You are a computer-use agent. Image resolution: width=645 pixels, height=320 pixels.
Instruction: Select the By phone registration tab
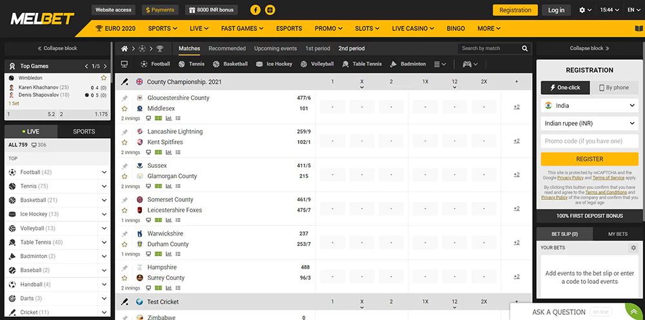614,88
